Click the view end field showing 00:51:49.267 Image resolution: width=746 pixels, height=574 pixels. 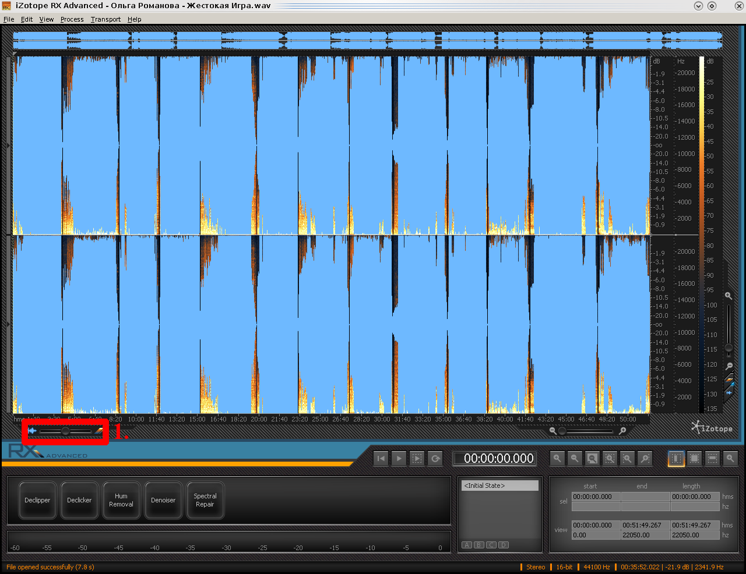click(x=645, y=525)
